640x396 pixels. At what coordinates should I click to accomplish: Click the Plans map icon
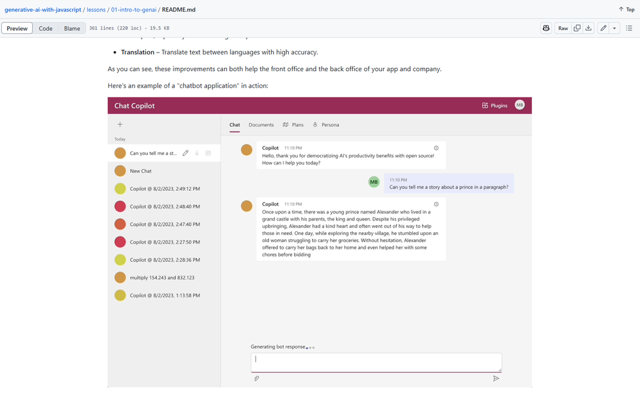coord(286,124)
